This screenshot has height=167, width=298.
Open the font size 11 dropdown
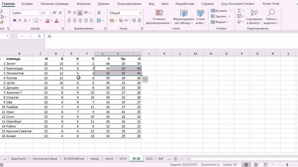coord(50,13)
